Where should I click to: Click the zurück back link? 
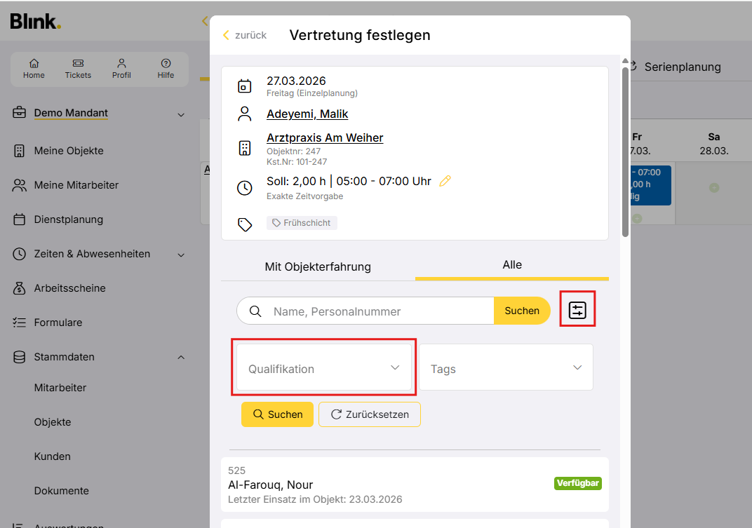click(245, 35)
